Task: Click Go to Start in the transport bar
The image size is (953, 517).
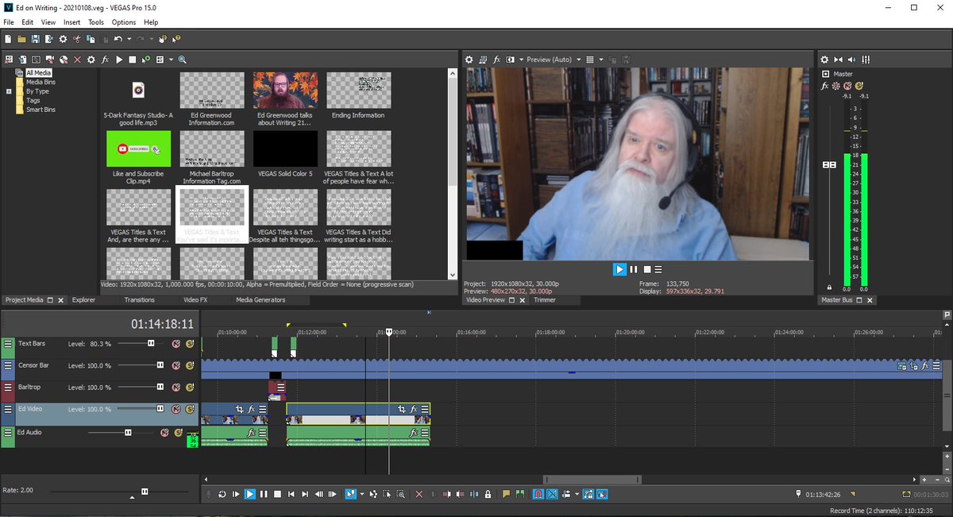Action: click(x=291, y=494)
